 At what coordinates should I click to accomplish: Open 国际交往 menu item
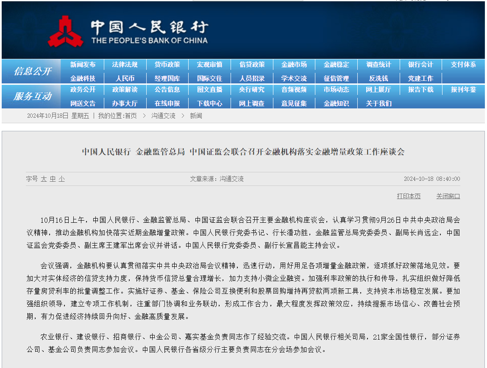coord(210,78)
